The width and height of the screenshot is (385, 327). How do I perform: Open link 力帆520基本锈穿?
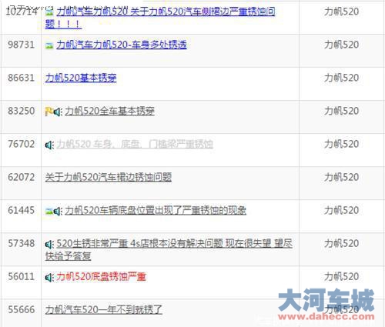click(81, 78)
